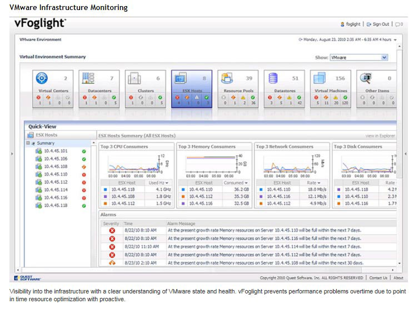Click blue legend swatch for 10.4.45.118 CPU
Viewport: 419px width, 309px height.
click(x=105, y=190)
